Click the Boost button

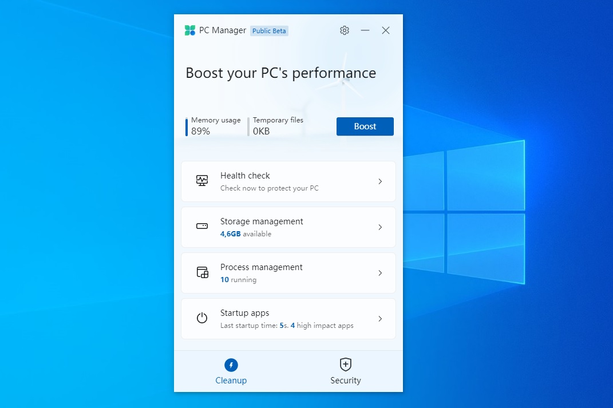click(x=365, y=126)
